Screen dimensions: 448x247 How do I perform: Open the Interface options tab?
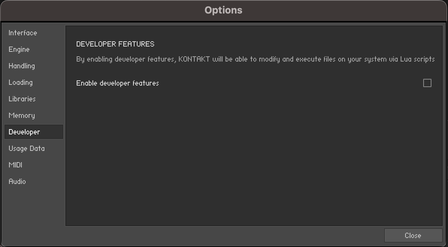[23, 33]
